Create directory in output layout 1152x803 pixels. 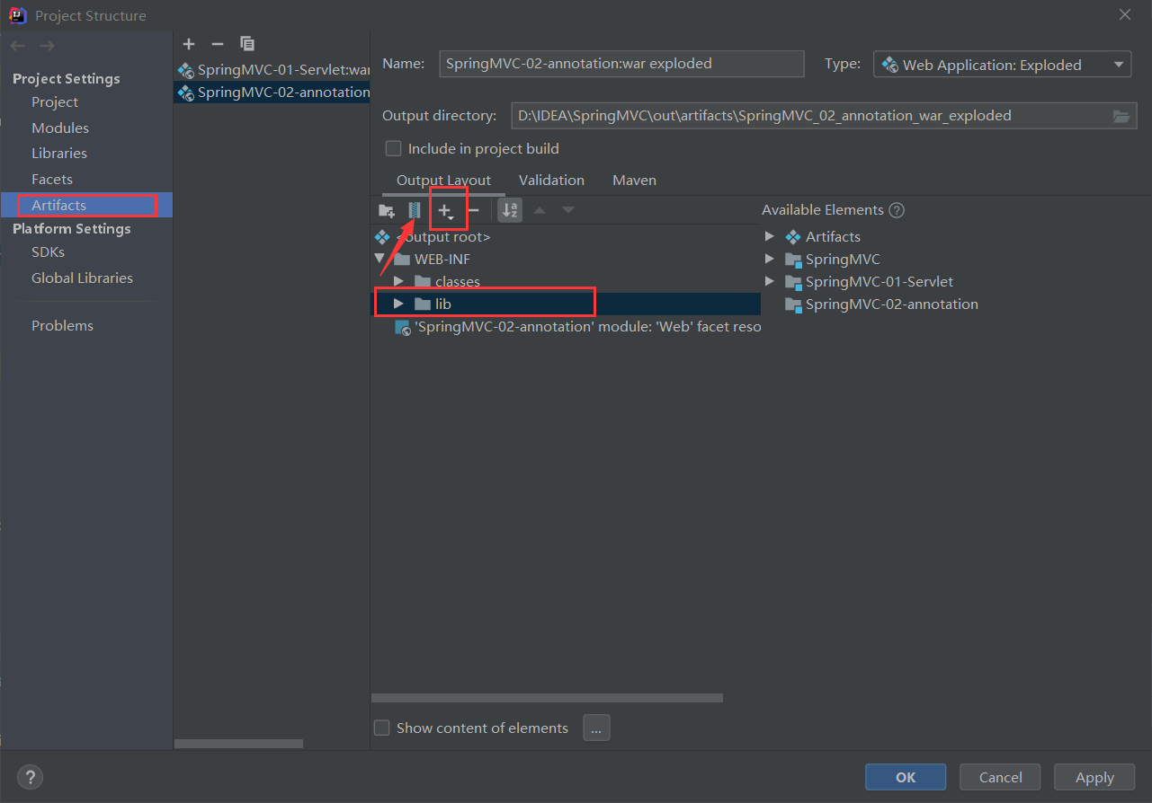(x=387, y=211)
